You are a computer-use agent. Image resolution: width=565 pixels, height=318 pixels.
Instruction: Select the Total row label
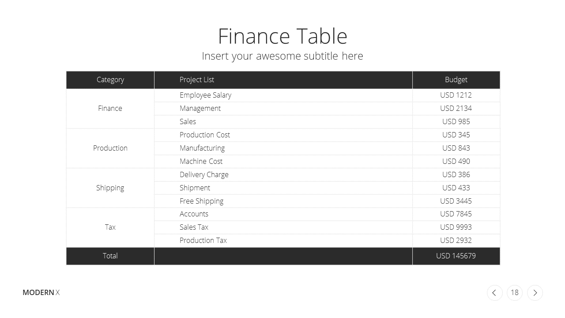point(110,256)
